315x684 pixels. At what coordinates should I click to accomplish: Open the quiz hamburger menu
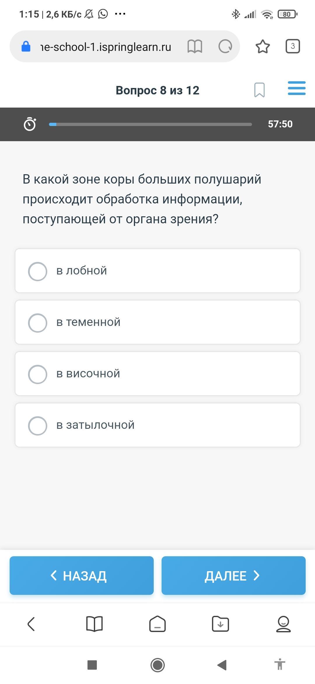pos(296,88)
